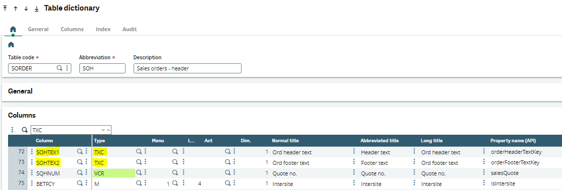This screenshot has width=562, height=190.
Task: Click the Column header in the grid
Action: (44, 141)
